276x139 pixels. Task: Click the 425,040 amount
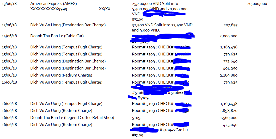pyautogui.click(x=231, y=125)
